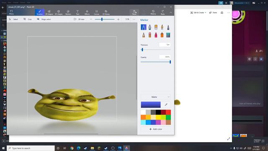Click the settings gear in Steam
The width and height of the screenshot is (268, 151).
(250, 59)
